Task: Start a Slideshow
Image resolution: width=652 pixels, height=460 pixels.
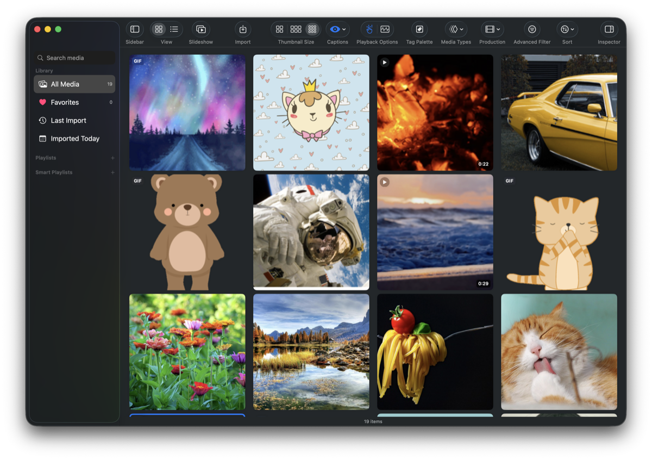Action: [x=200, y=29]
